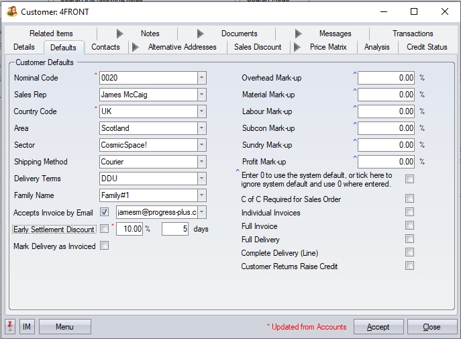The width and height of the screenshot is (461, 339).
Task: Click the arrow icon beside Price Matrix
Action: coord(297,47)
